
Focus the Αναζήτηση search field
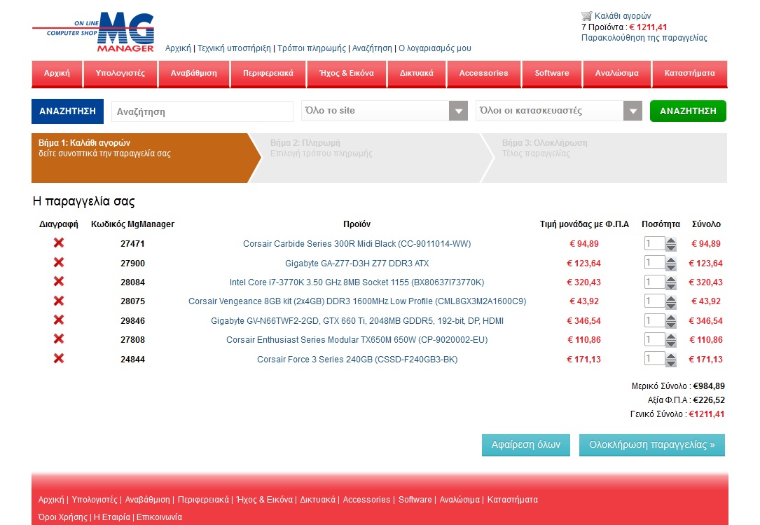(202, 111)
